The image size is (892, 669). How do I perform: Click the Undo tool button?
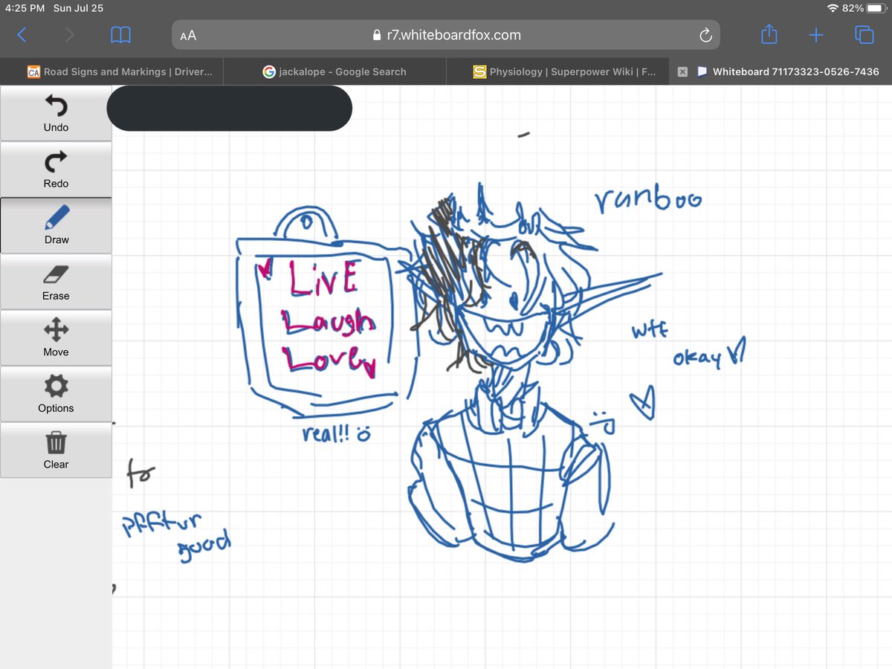coord(56,113)
